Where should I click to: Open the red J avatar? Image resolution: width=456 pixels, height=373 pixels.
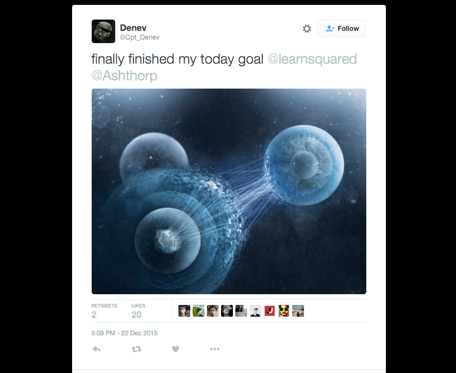(x=270, y=311)
